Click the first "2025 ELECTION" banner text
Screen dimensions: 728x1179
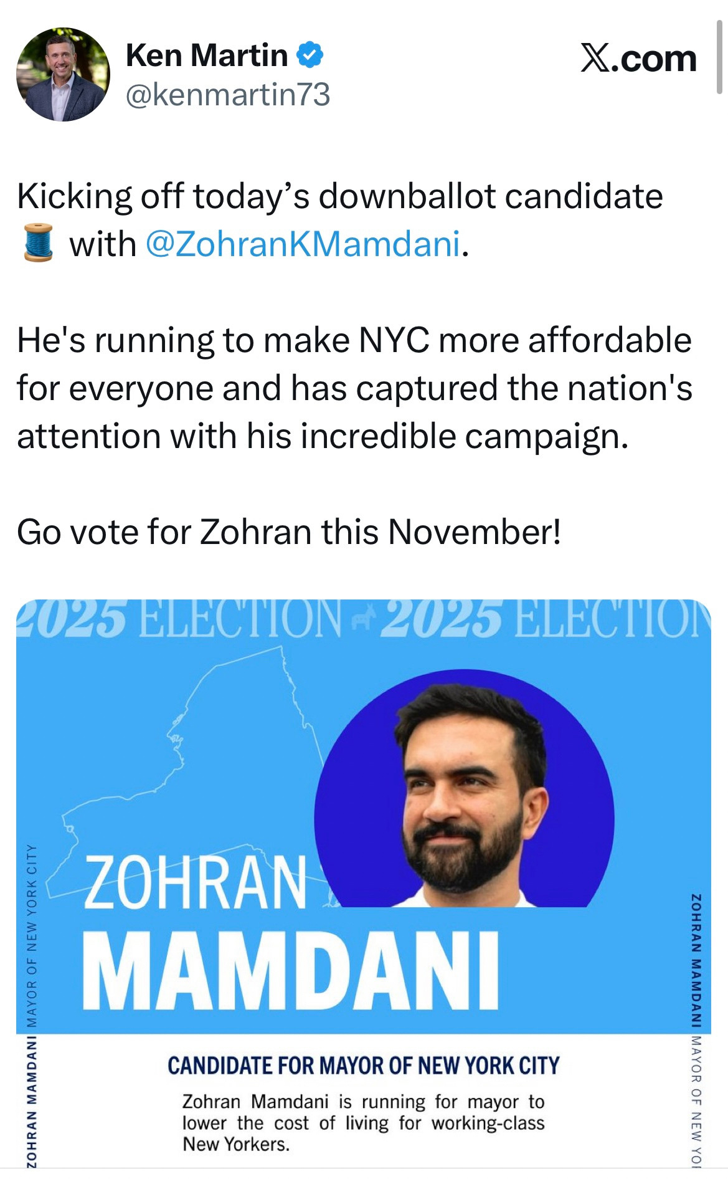[181, 619]
